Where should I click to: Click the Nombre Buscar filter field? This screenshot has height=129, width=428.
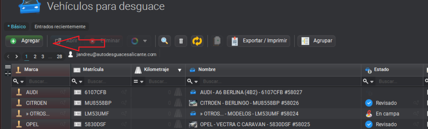point(281,81)
